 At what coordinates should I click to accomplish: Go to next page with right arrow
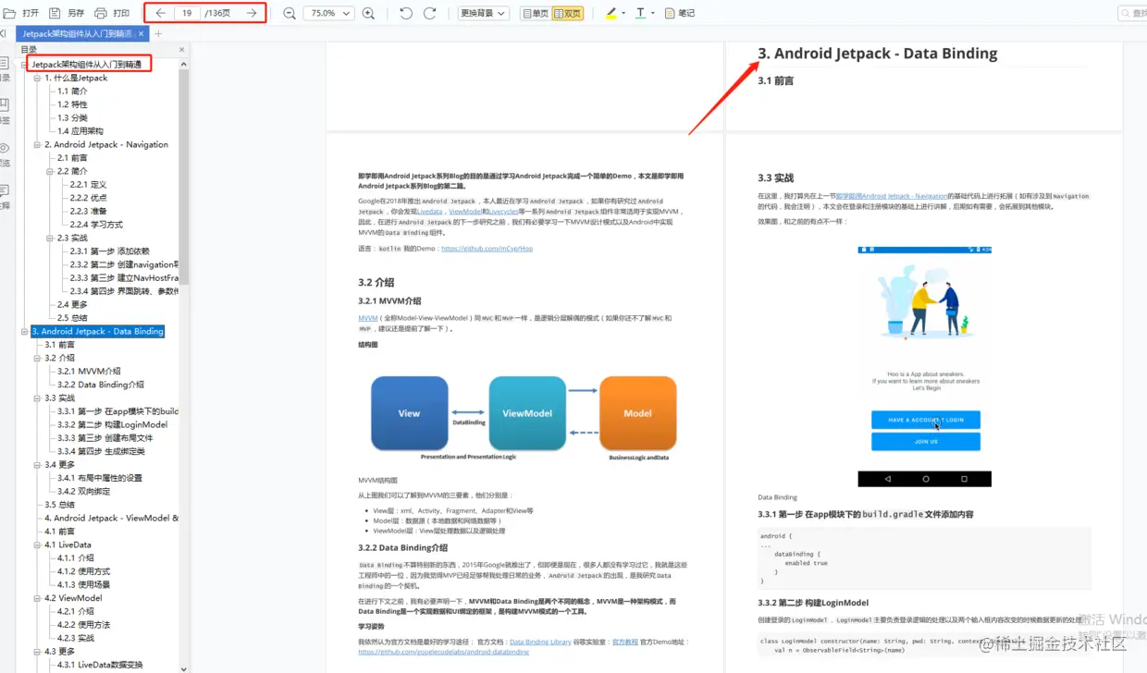coord(252,13)
